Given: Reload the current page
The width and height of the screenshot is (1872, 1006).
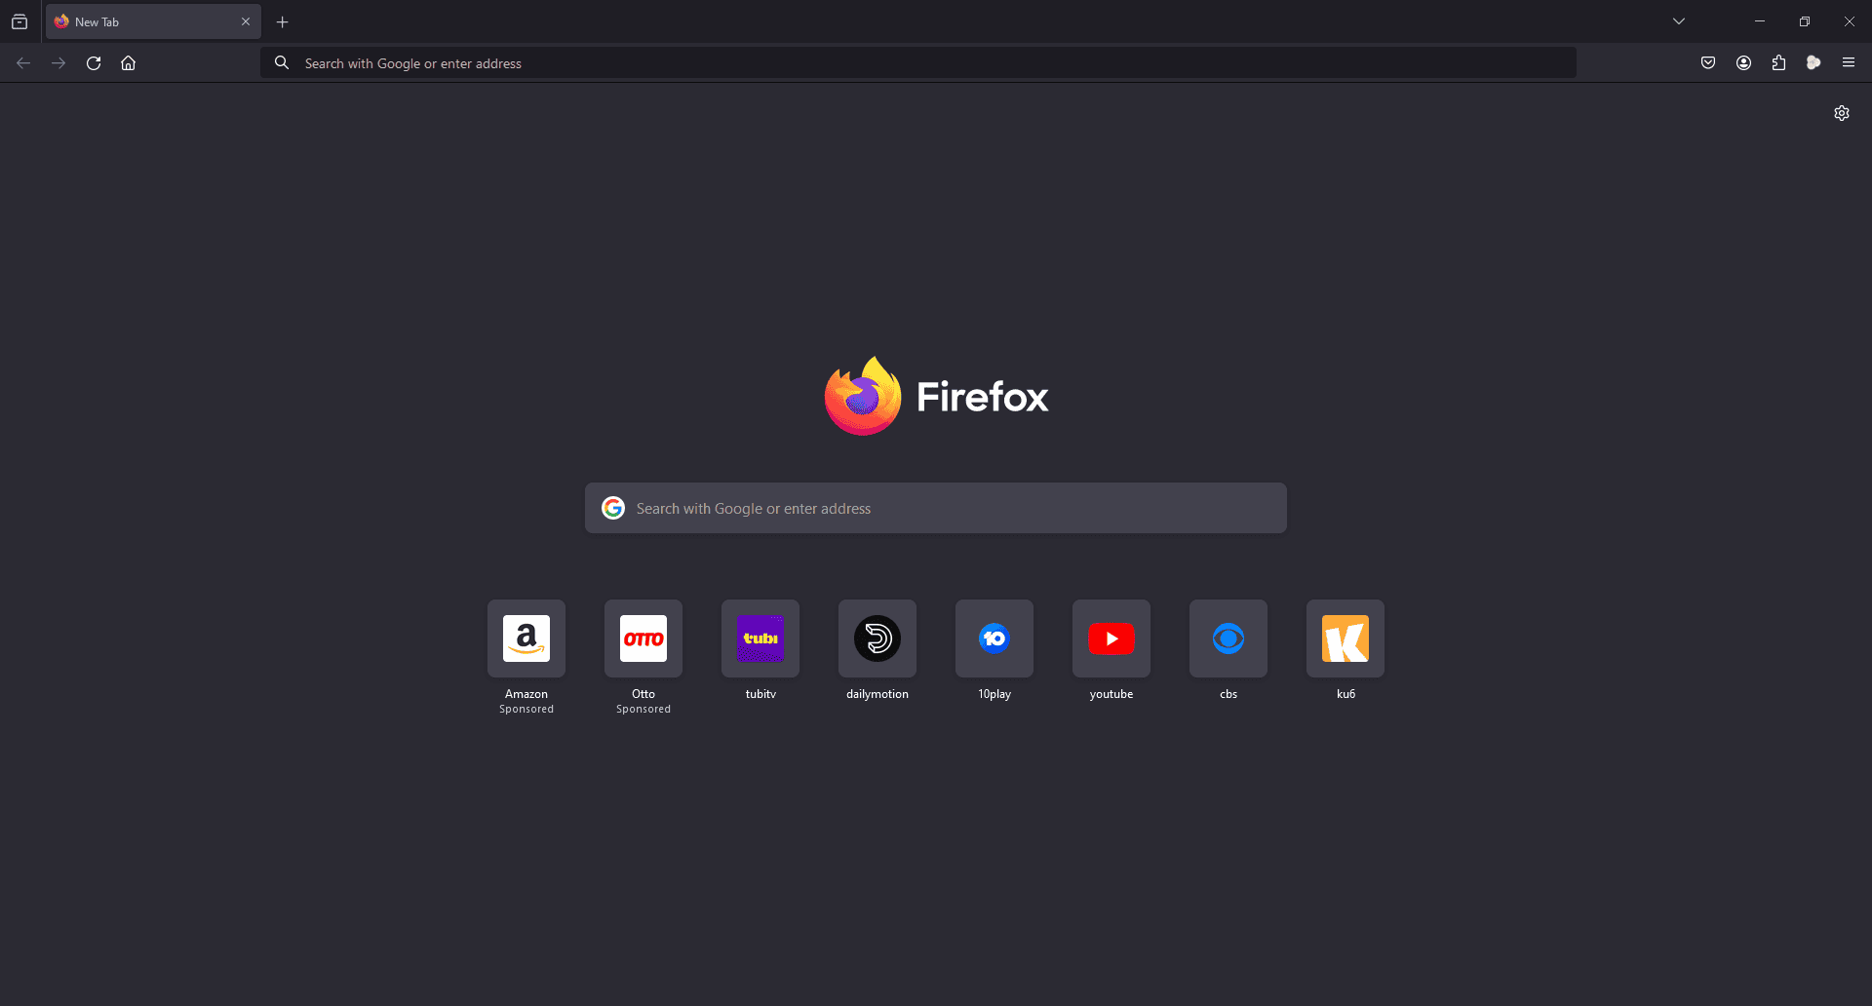Looking at the screenshot, I should coord(94,62).
